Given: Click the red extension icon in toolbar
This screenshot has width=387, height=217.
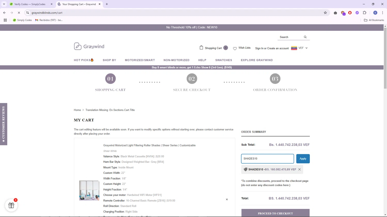Looking at the screenshot, I should tap(350, 13).
